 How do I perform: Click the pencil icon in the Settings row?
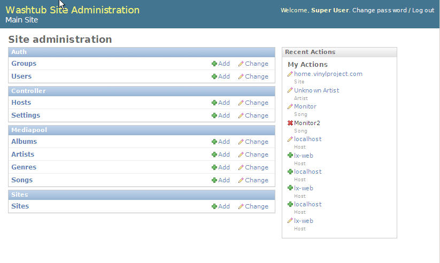pos(241,115)
